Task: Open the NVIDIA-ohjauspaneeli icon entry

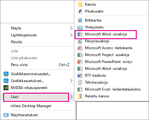Action: (6, 88)
